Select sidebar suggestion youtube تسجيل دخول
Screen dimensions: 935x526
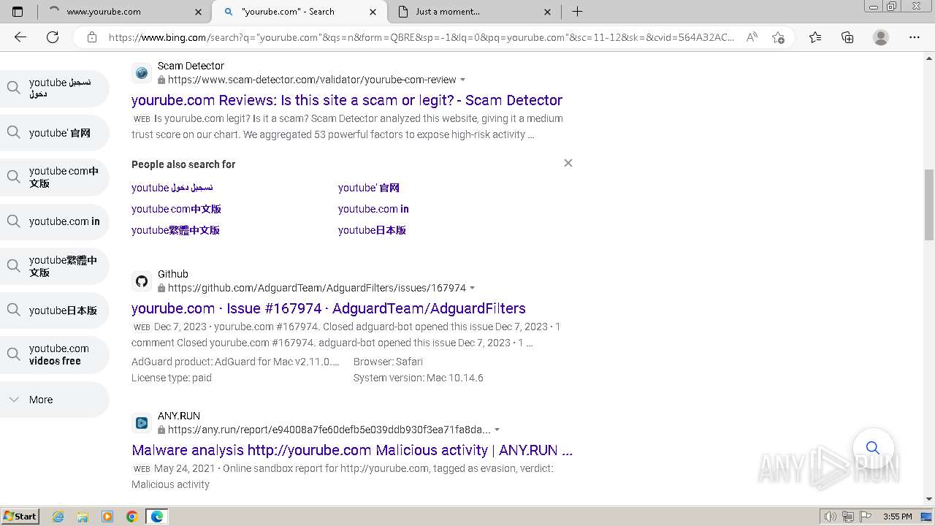point(55,88)
